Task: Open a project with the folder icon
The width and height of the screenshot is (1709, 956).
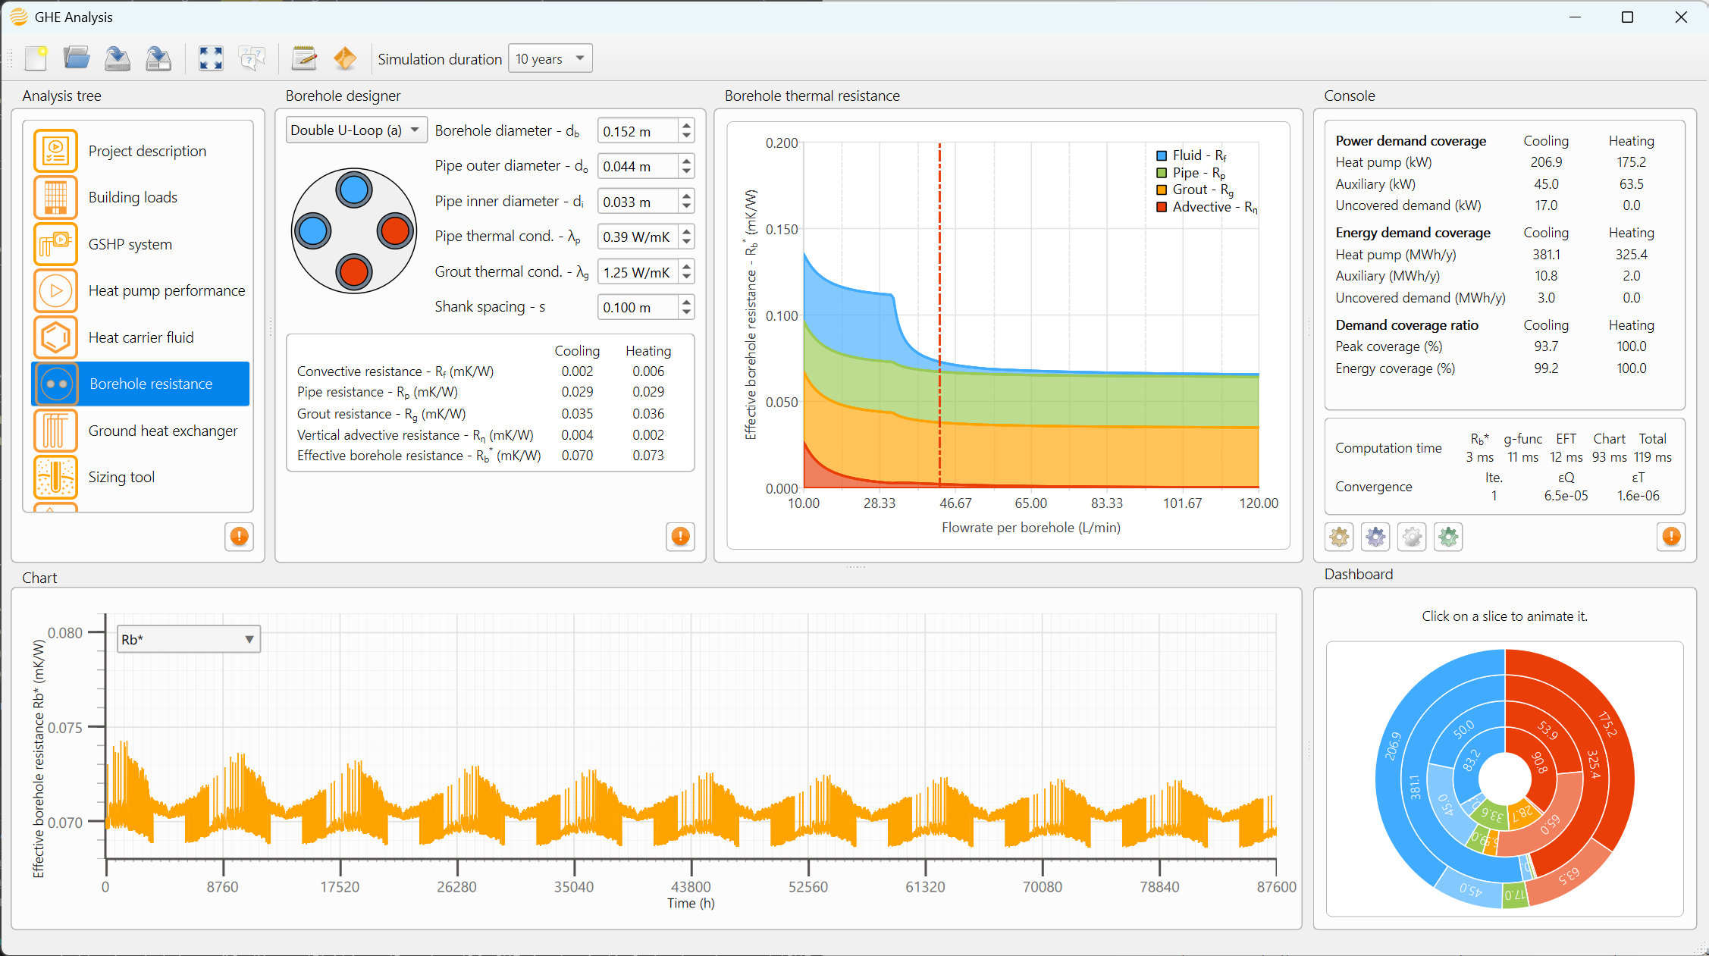Action: (x=77, y=58)
